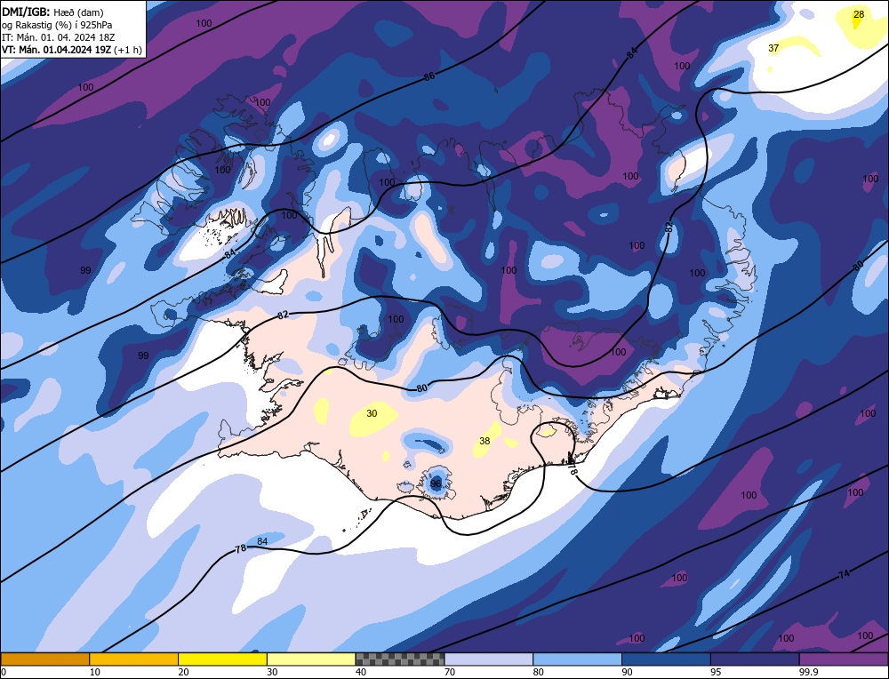Screen dimensions: 889x679
Task: Click the 'VT: Mán. 01.04.2024 19Z' line
Action: (x=57, y=50)
